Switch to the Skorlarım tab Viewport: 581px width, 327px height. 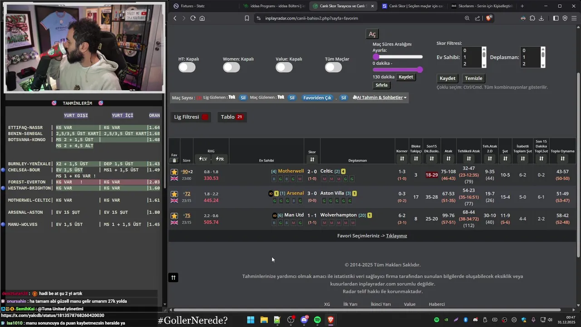481,6
